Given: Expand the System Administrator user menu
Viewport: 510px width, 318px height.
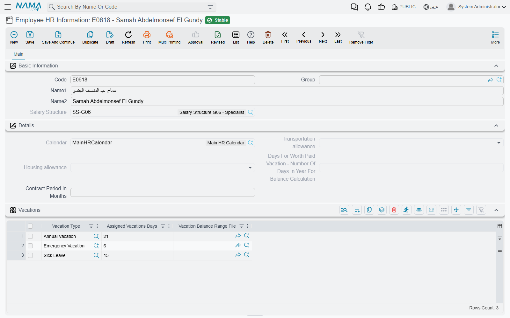Looking at the screenshot, I should 476,7.
